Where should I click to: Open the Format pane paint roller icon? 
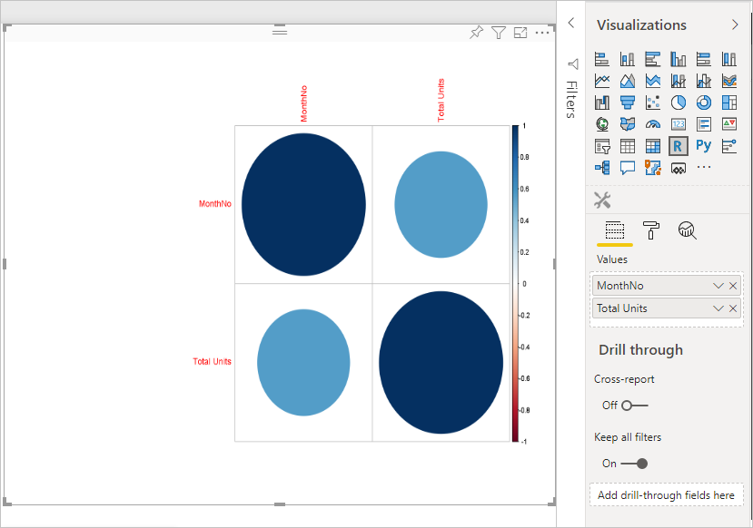(650, 230)
